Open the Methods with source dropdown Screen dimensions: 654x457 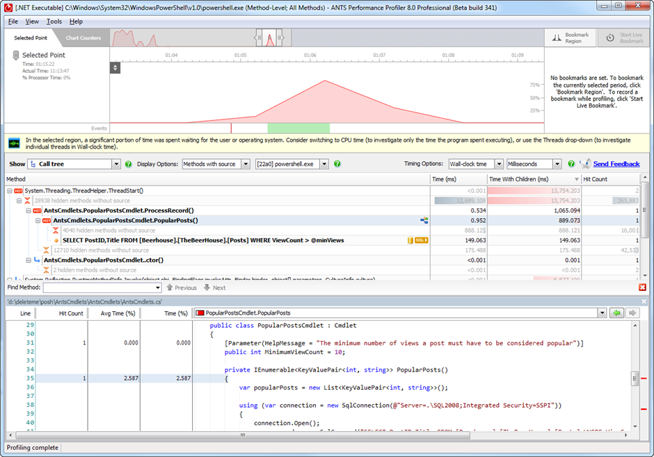246,164
